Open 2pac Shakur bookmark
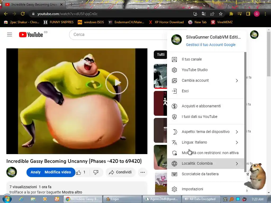This screenshot has width=271, height=203. 22,22
